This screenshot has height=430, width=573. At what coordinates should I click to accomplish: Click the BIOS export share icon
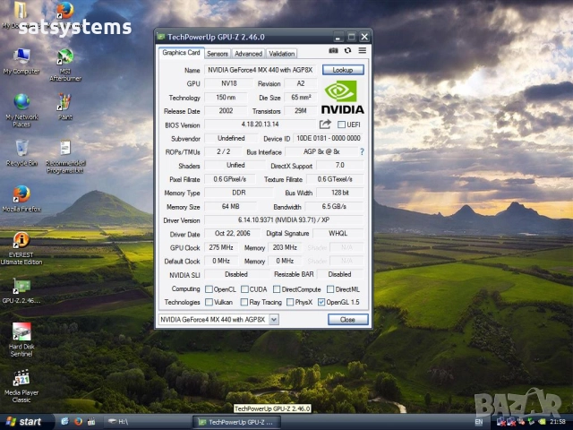pyautogui.click(x=325, y=125)
